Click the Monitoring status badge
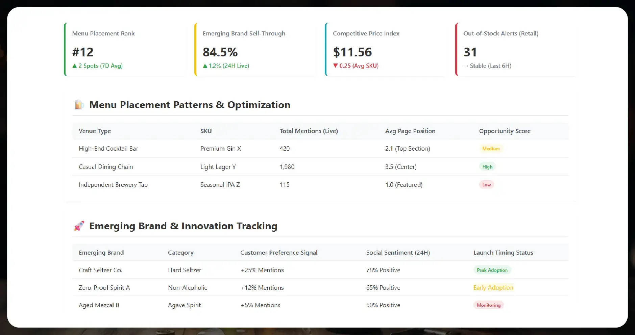 (488, 305)
